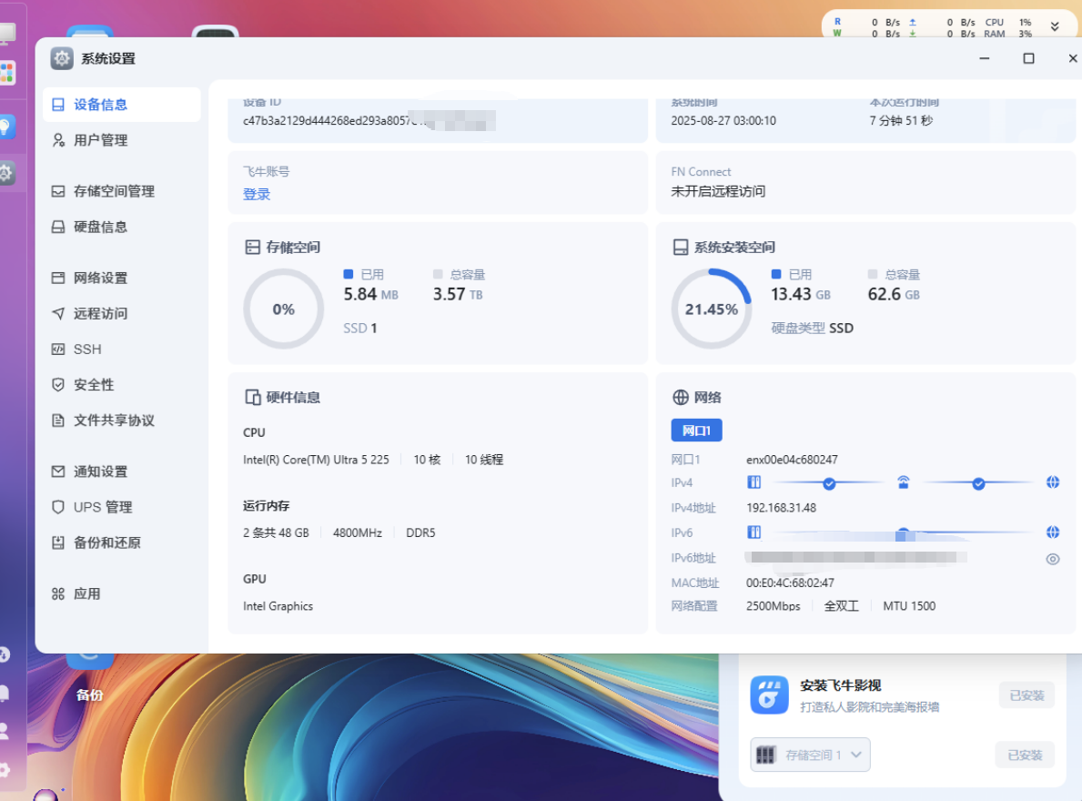Viewport: 1082px width, 801px height.
Task: Click the IPv6 internet globe icon
Action: click(1052, 532)
